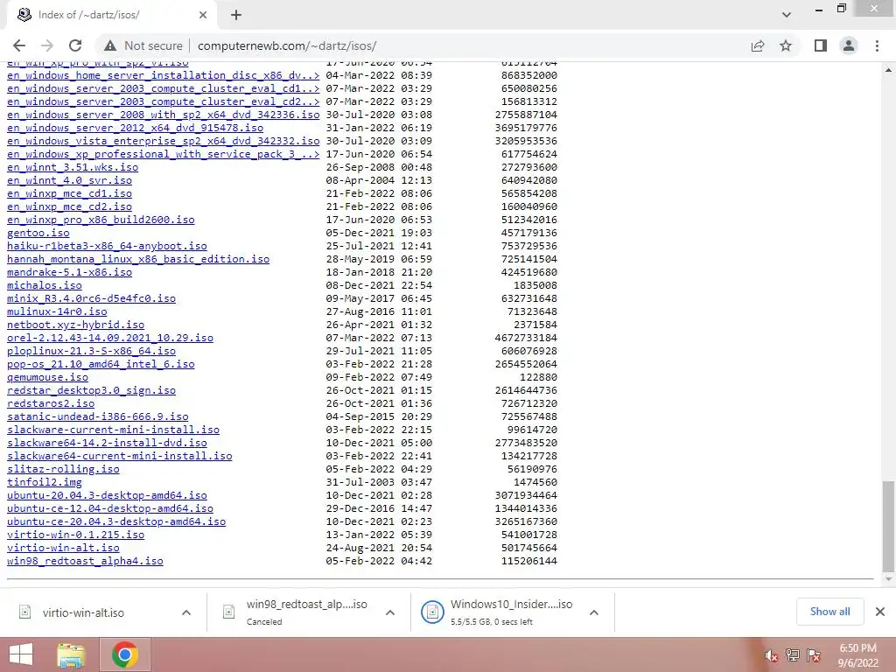Image resolution: width=896 pixels, height=672 pixels.
Task: Download slackware64-14.2-install-dvd.iso
Action: tap(107, 444)
